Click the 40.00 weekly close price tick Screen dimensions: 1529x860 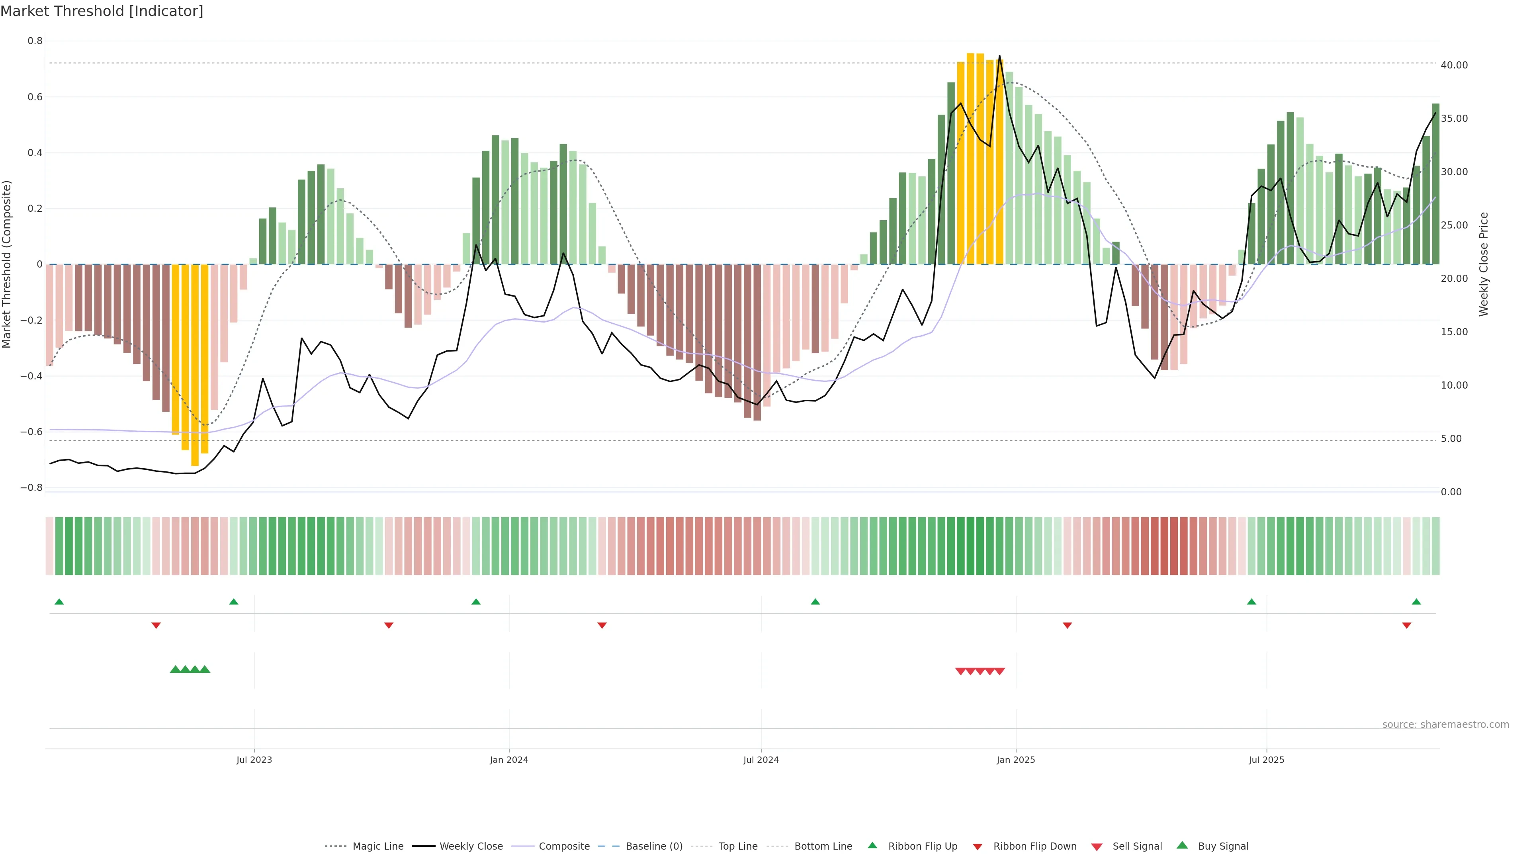(1454, 65)
